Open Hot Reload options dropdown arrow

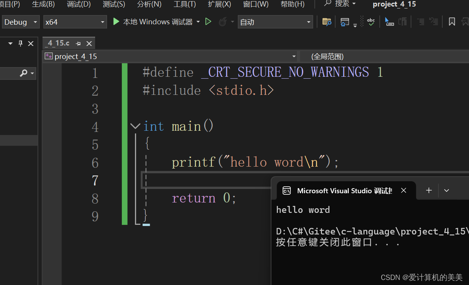coord(232,22)
